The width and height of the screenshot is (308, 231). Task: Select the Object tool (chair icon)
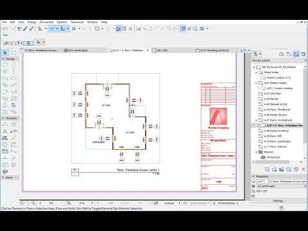pos(13,105)
